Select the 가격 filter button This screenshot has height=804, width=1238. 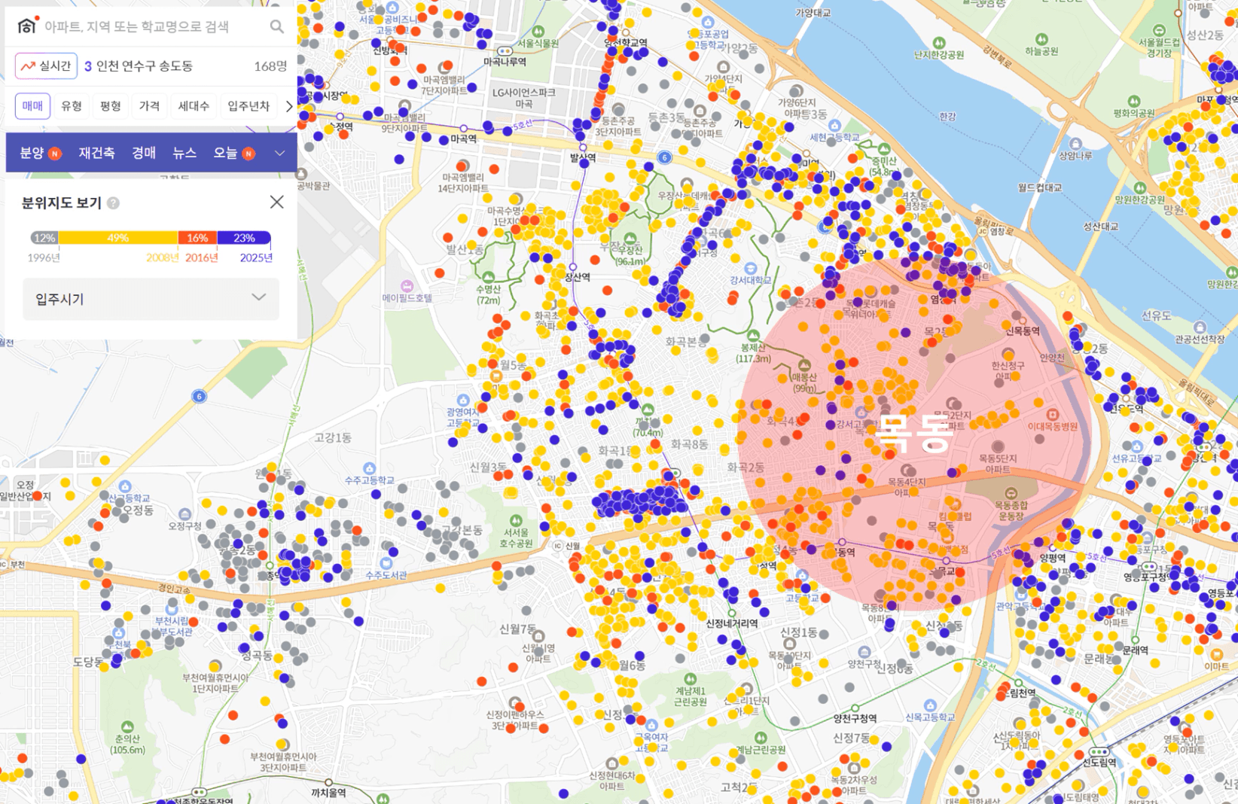click(149, 106)
